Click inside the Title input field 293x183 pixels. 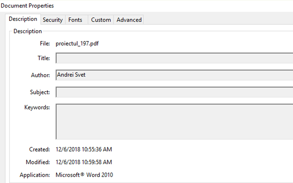[x=174, y=58]
